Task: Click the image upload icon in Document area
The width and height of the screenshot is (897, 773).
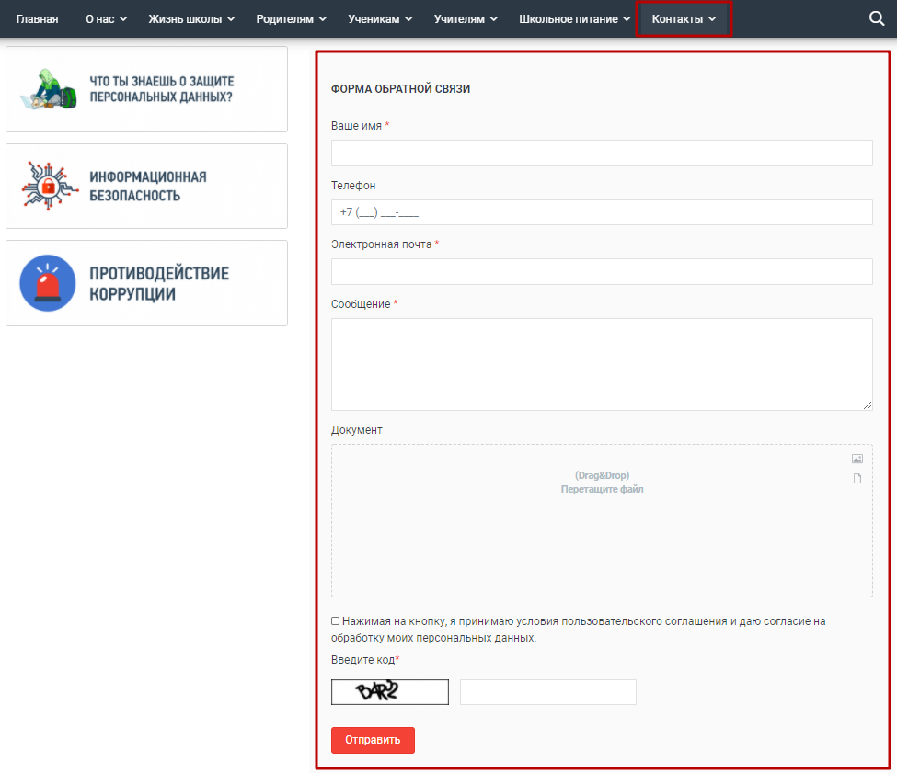Action: (857, 459)
